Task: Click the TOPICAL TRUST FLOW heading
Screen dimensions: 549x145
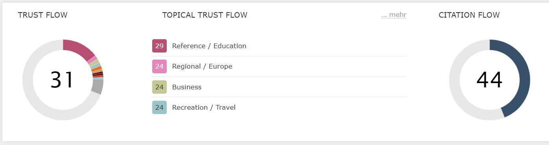Action: 204,15
